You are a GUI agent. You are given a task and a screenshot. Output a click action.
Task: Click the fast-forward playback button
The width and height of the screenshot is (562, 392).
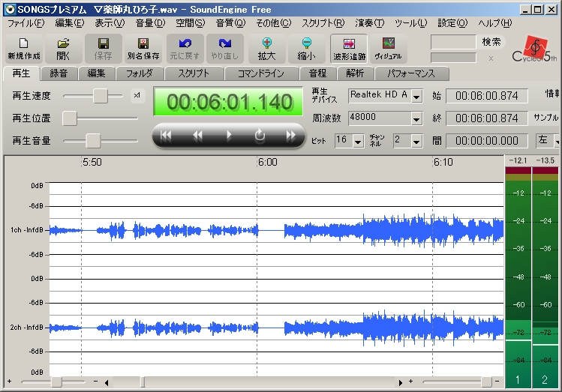pyautogui.click(x=290, y=136)
